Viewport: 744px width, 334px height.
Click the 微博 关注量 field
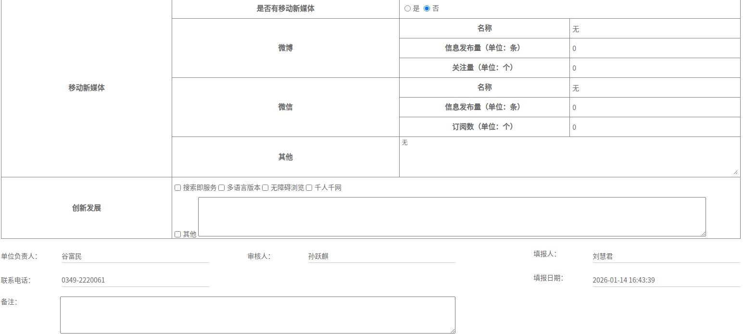654,68
